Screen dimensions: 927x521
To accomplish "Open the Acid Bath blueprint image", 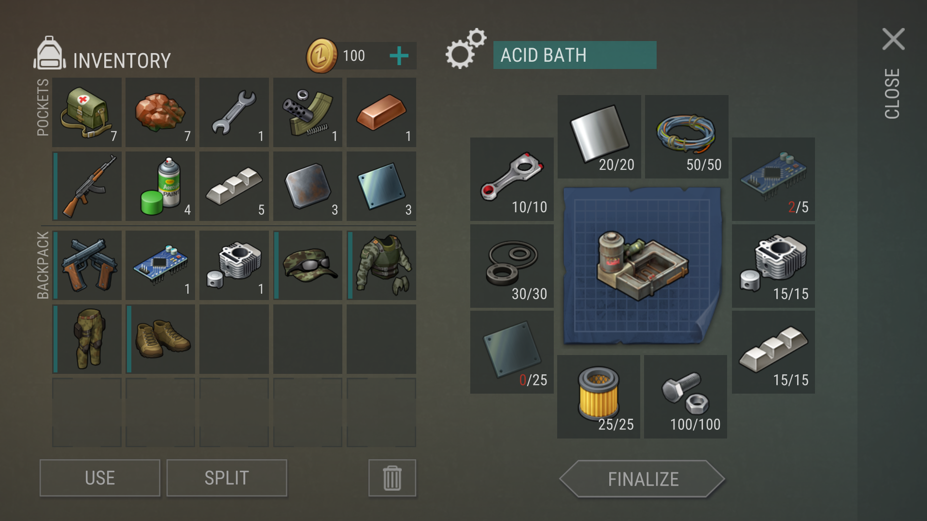I will [643, 266].
